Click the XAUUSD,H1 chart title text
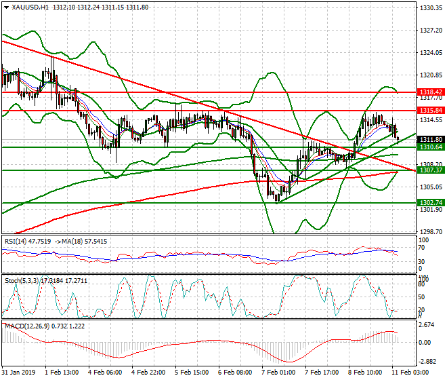Image resolution: width=447 pixels, height=380 pixels. [x=31, y=7]
